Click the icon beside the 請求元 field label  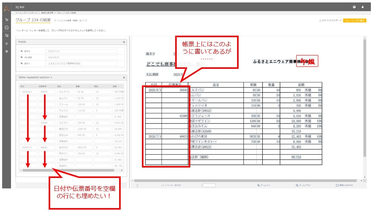pyautogui.click(x=22, y=63)
